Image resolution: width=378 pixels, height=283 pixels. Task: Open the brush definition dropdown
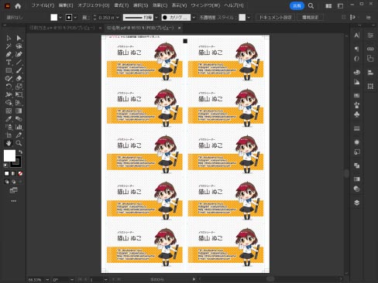click(194, 18)
